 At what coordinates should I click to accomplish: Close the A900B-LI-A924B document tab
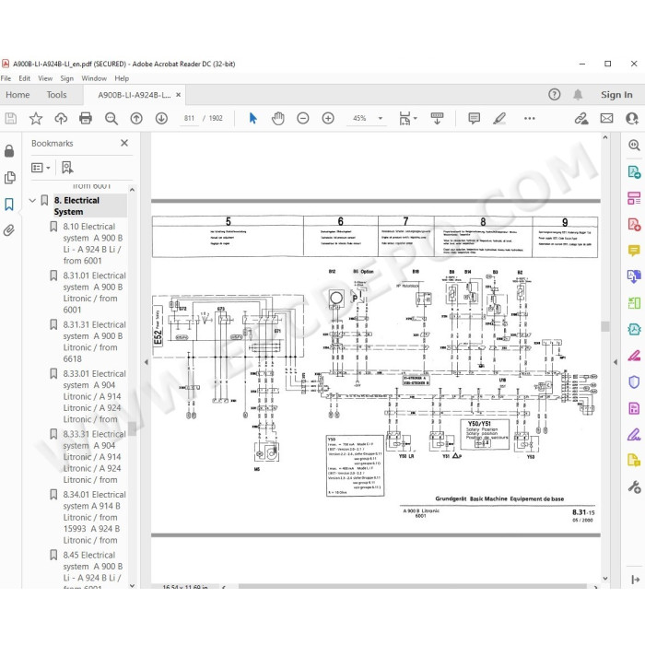pyautogui.click(x=178, y=95)
